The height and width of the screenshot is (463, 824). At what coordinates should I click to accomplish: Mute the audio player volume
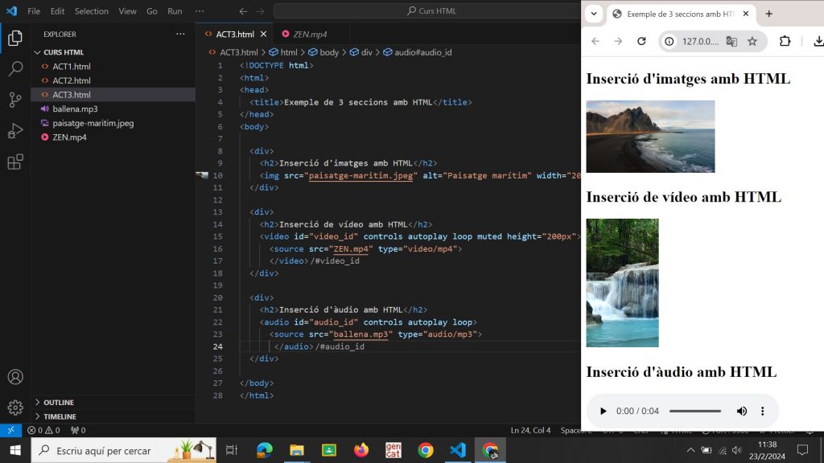click(741, 412)
